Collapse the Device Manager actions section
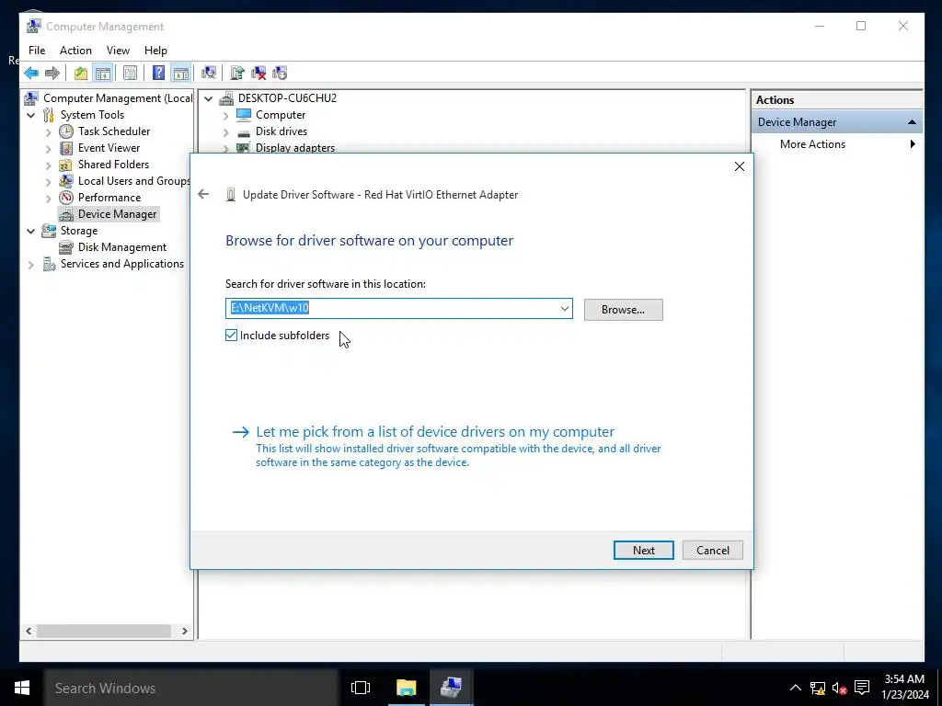Viewport: 942px width, 706px height. pyautogui.click(x=912, y=122)
